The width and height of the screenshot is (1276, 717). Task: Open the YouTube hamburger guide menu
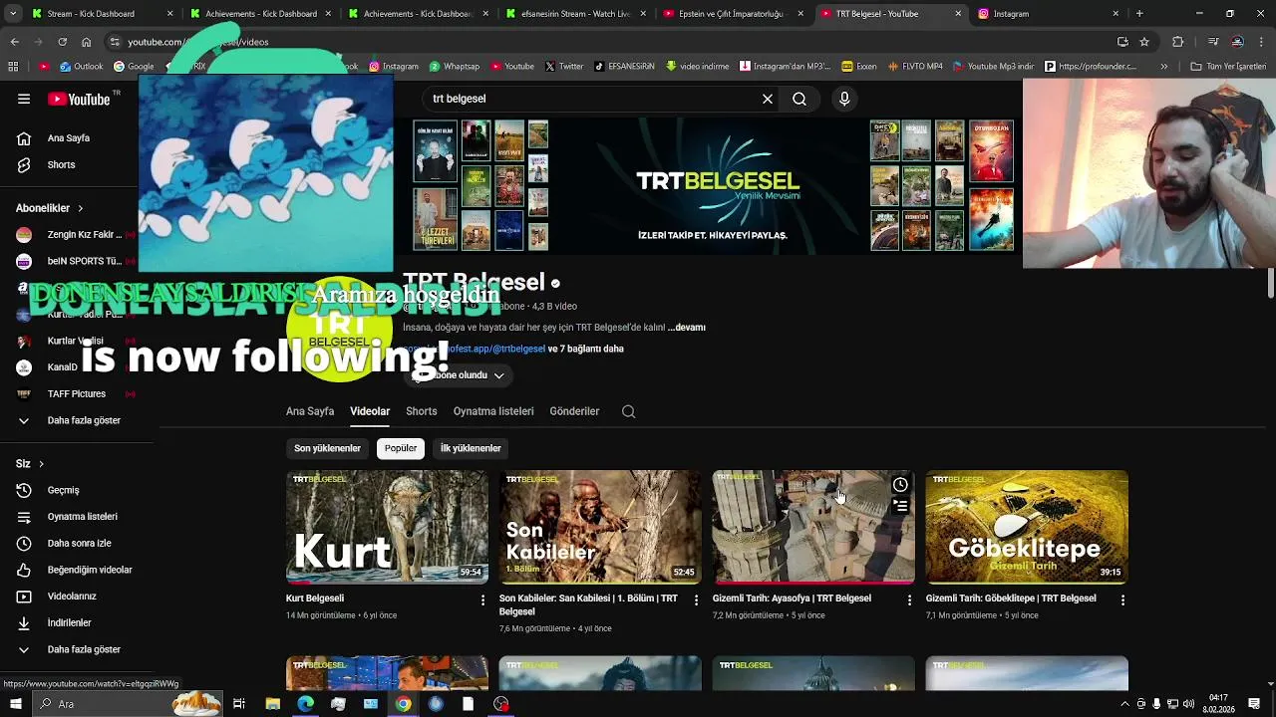pos(24,99)
